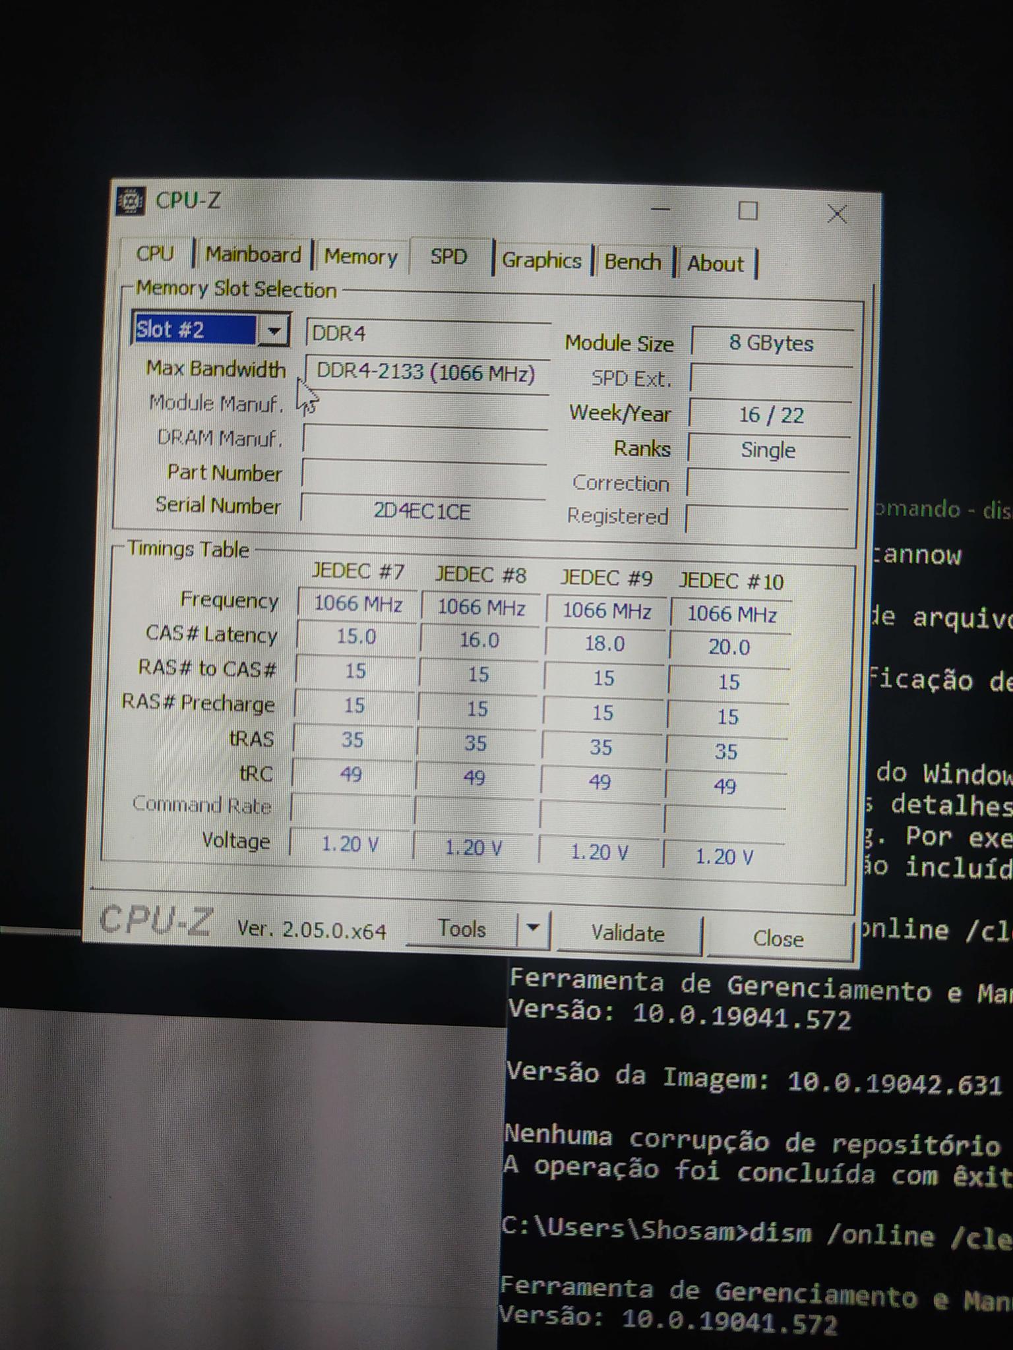Open the Bench tab

pyautogui.click(x=632, y=262)
